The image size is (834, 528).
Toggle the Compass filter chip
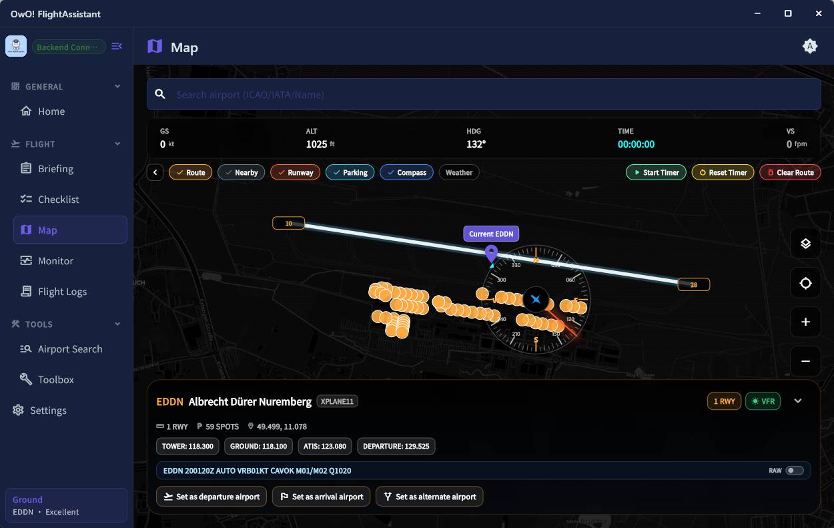point(406,172)
